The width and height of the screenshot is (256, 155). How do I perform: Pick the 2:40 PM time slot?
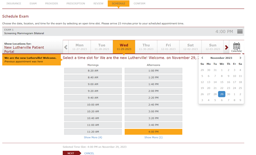point(153,105)
